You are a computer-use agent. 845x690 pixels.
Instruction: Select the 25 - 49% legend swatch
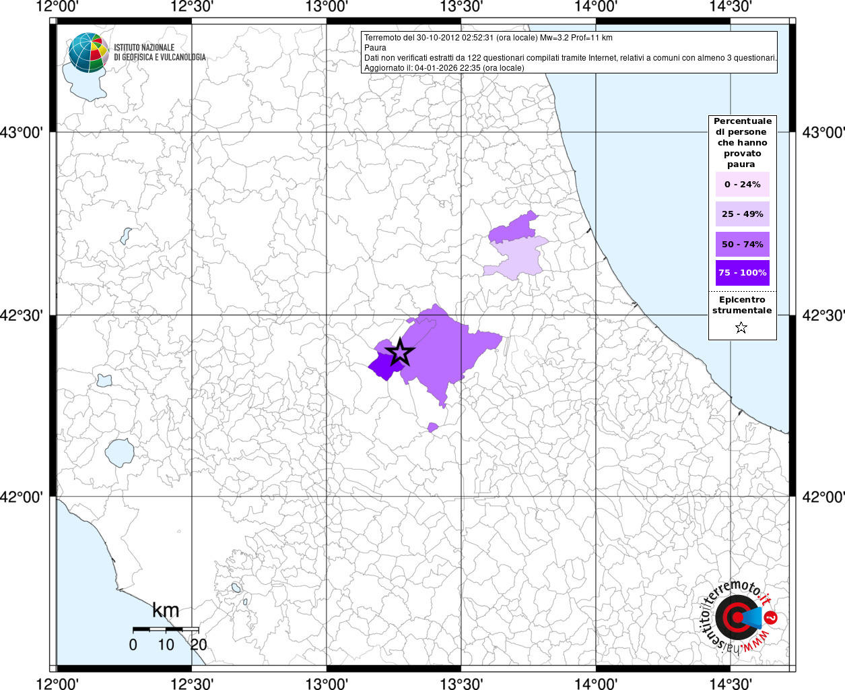pos(743,214)
